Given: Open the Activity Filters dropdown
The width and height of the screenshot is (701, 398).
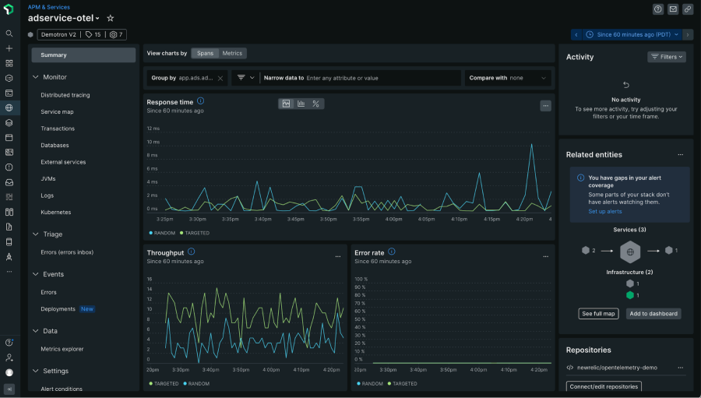Looking at the screenshot, I should [x=667, y=57].
